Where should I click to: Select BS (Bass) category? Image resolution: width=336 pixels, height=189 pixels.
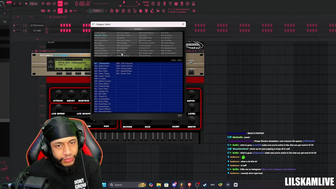point(127,38)
